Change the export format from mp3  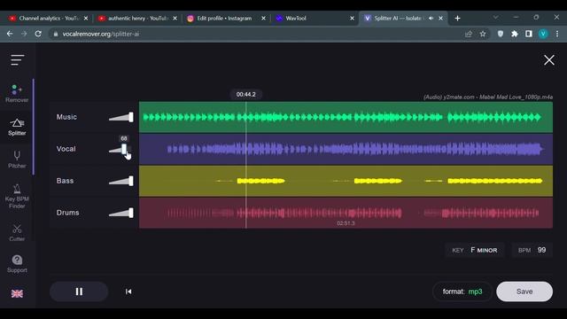pos(462,292)
